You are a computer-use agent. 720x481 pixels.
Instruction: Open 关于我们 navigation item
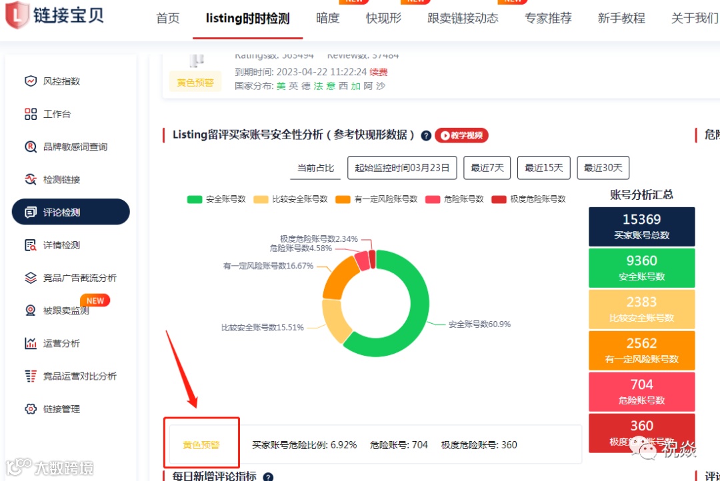[695, 19]
